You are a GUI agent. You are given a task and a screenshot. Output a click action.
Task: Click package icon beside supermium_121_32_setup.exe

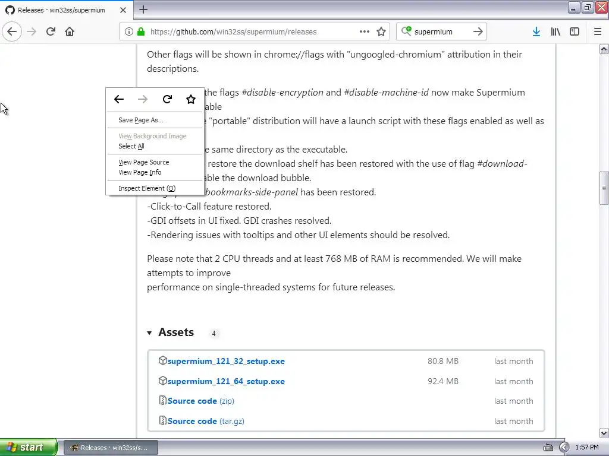pos(163,360)
